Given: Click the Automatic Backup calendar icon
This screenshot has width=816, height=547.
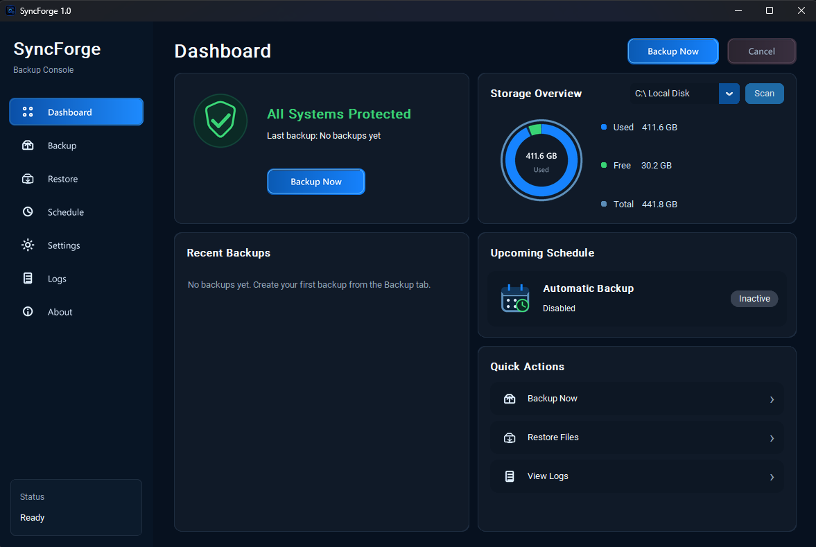Looking at the screenshot, I should [x=514, y=298].
